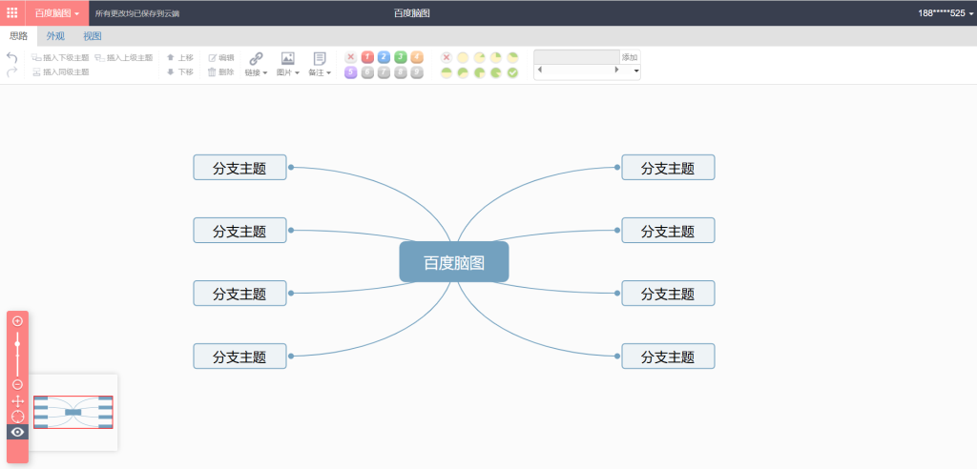Set progress to three-quarters pie icon
Viewport: 977px width, 469px height.
click(479, 72)
